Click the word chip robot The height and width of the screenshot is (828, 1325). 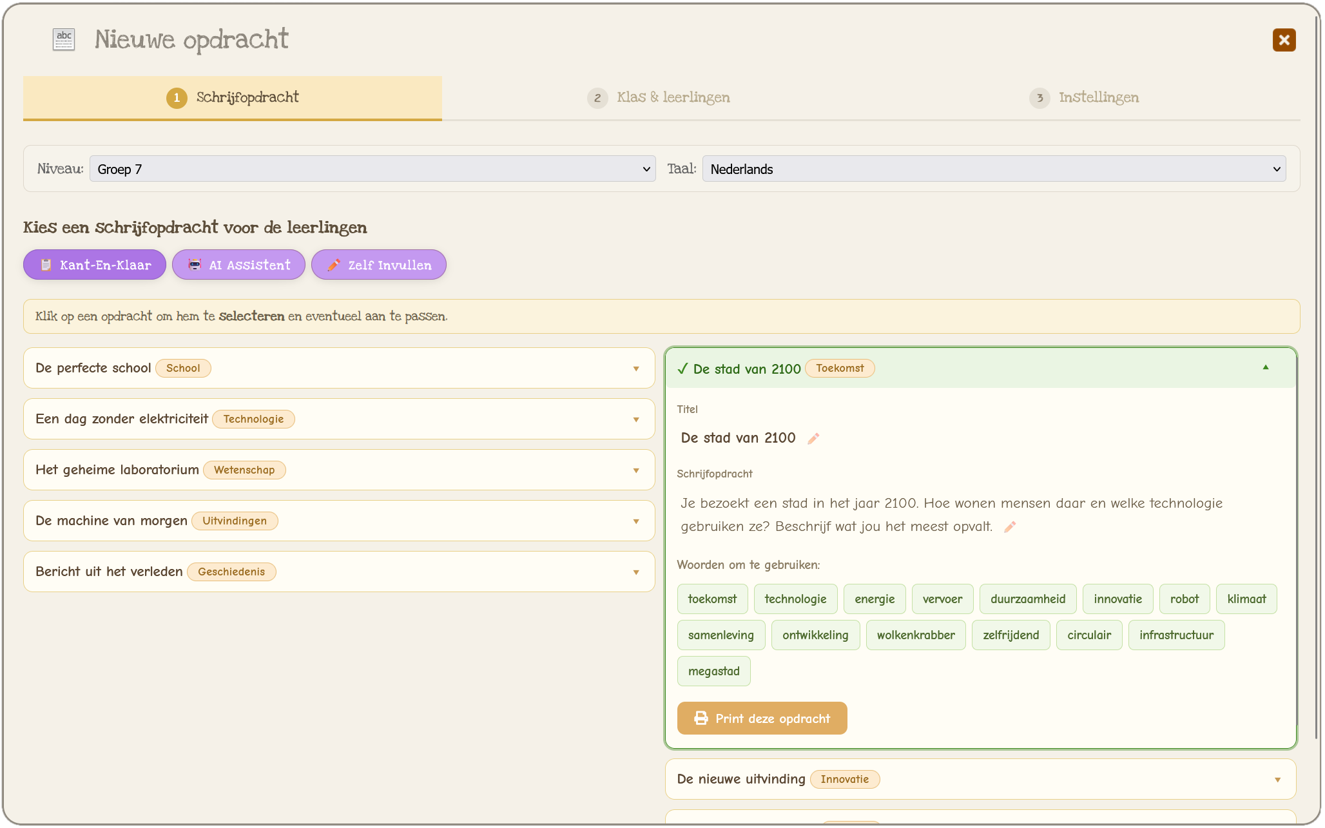[1185, 599]
